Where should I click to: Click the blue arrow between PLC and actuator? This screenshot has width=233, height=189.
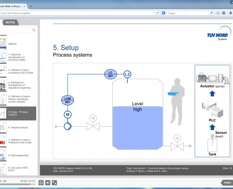pos(212,94)
